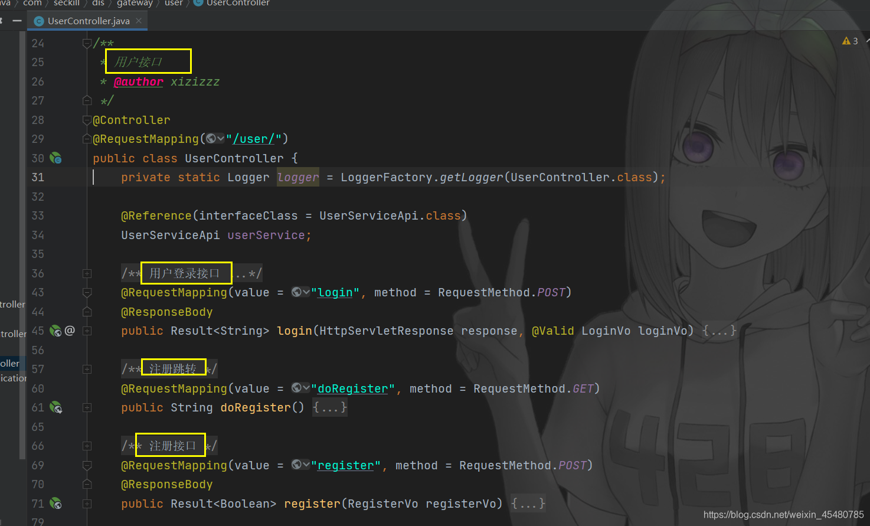Click the author name "xizizzz"
870x526 pixels.
pyautogui.click(x=195, y=81)
